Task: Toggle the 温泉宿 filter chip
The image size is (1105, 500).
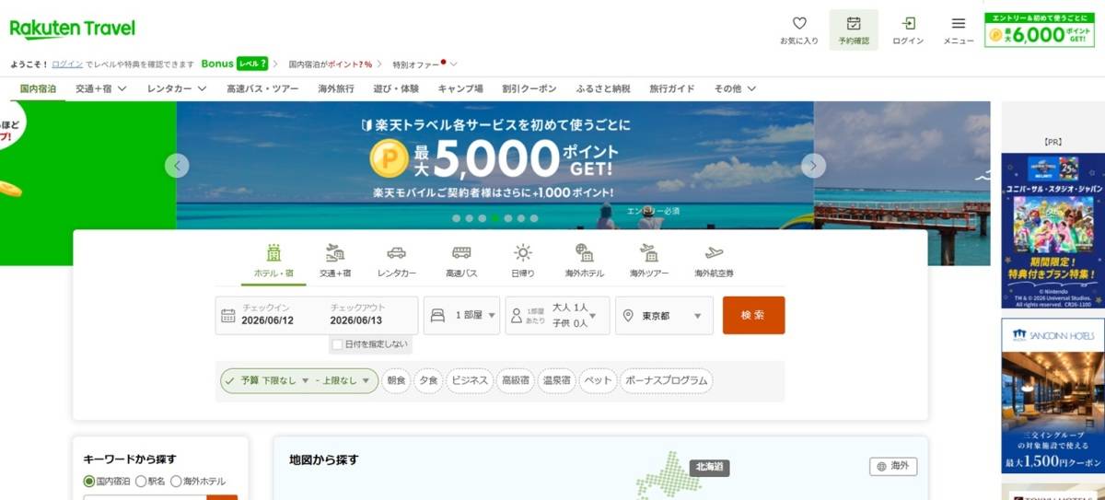Action: pyautogui.click(x=557, y=380)
